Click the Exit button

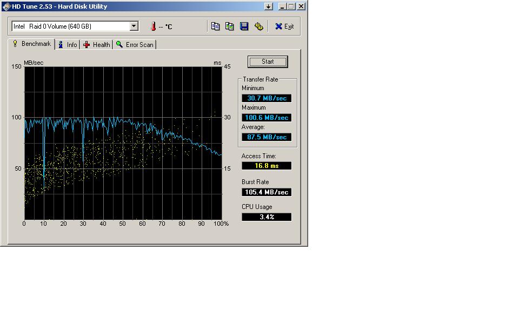284,26
